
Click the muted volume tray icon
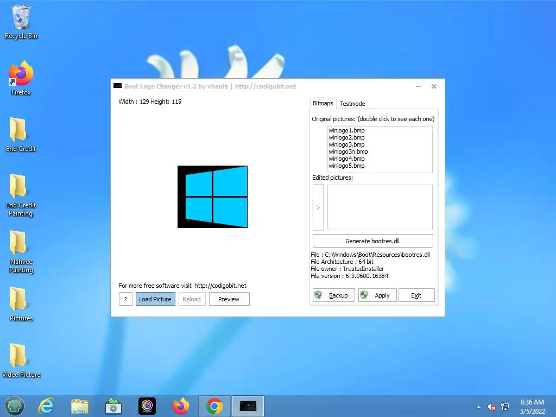[x=491, y=407]
